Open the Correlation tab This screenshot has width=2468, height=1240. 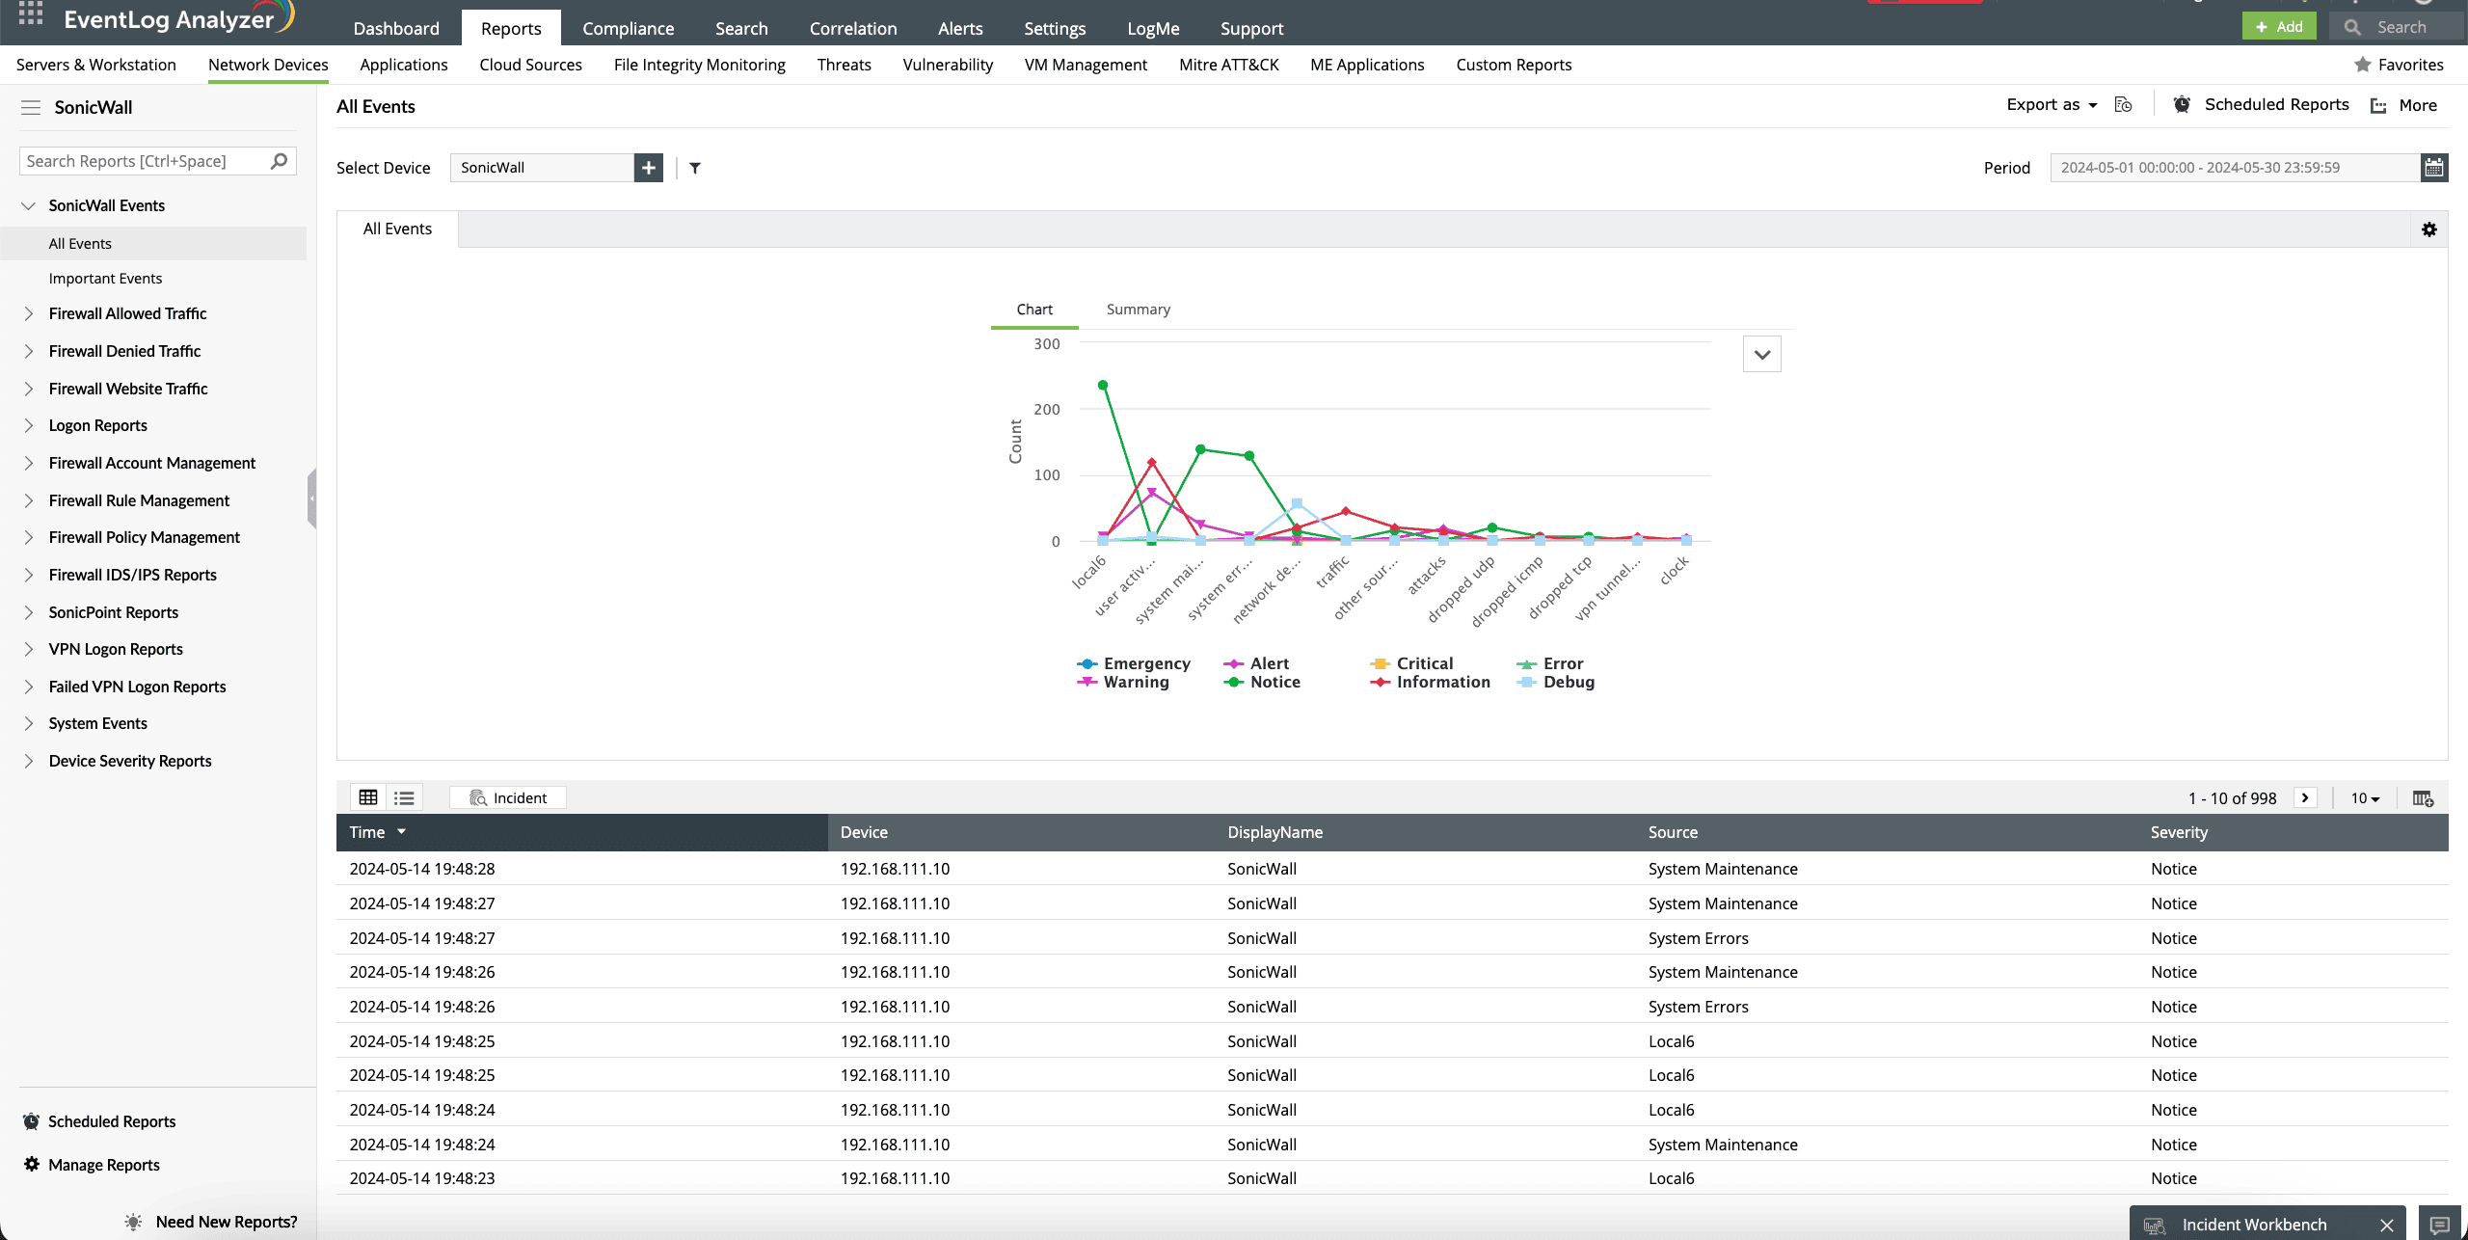(853, 28)
